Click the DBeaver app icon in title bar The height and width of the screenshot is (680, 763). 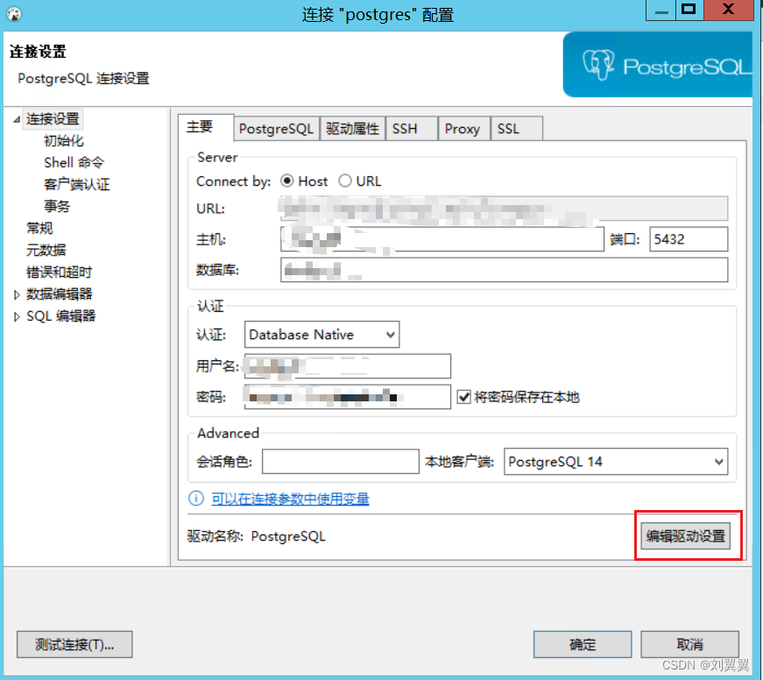[x=14, y=14]
